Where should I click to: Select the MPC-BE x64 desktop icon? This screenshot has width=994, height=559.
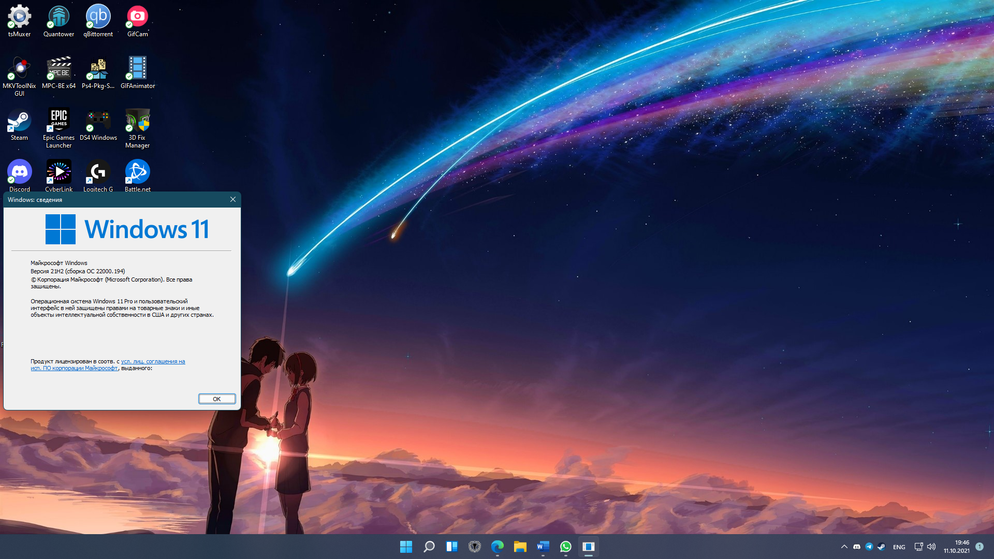coord(59,73)
